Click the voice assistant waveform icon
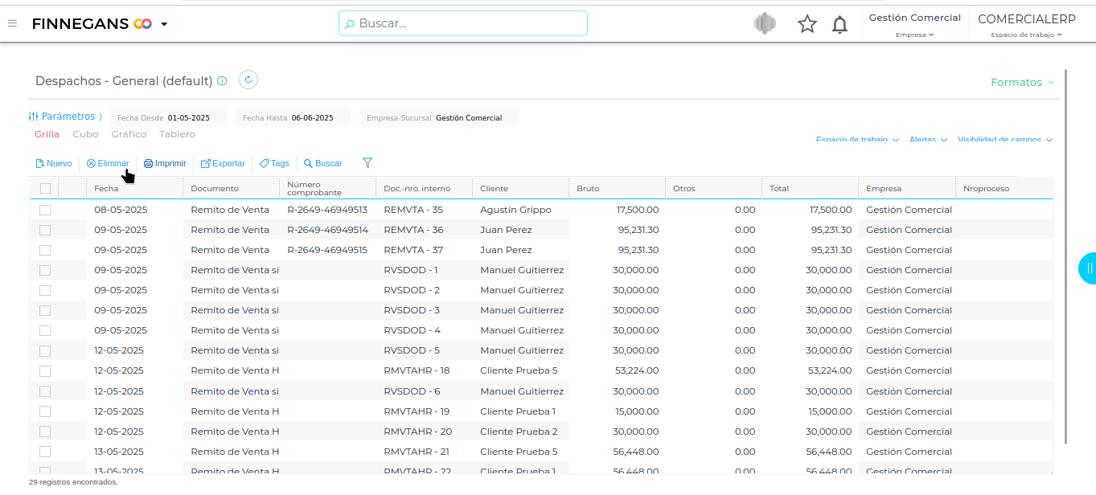 click(x=765, y=24)
